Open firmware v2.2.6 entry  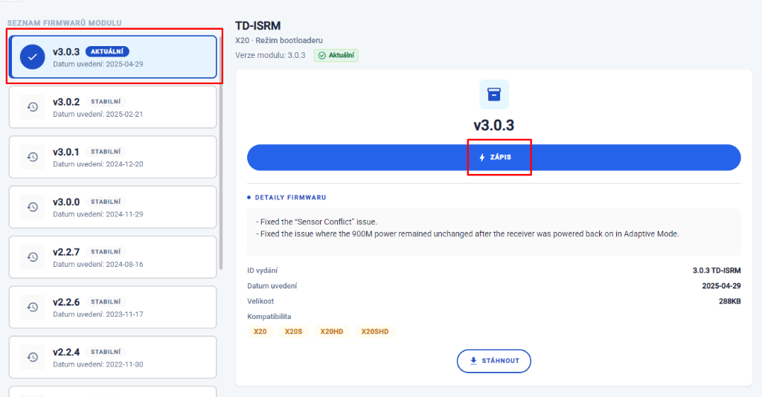[113, 307]
